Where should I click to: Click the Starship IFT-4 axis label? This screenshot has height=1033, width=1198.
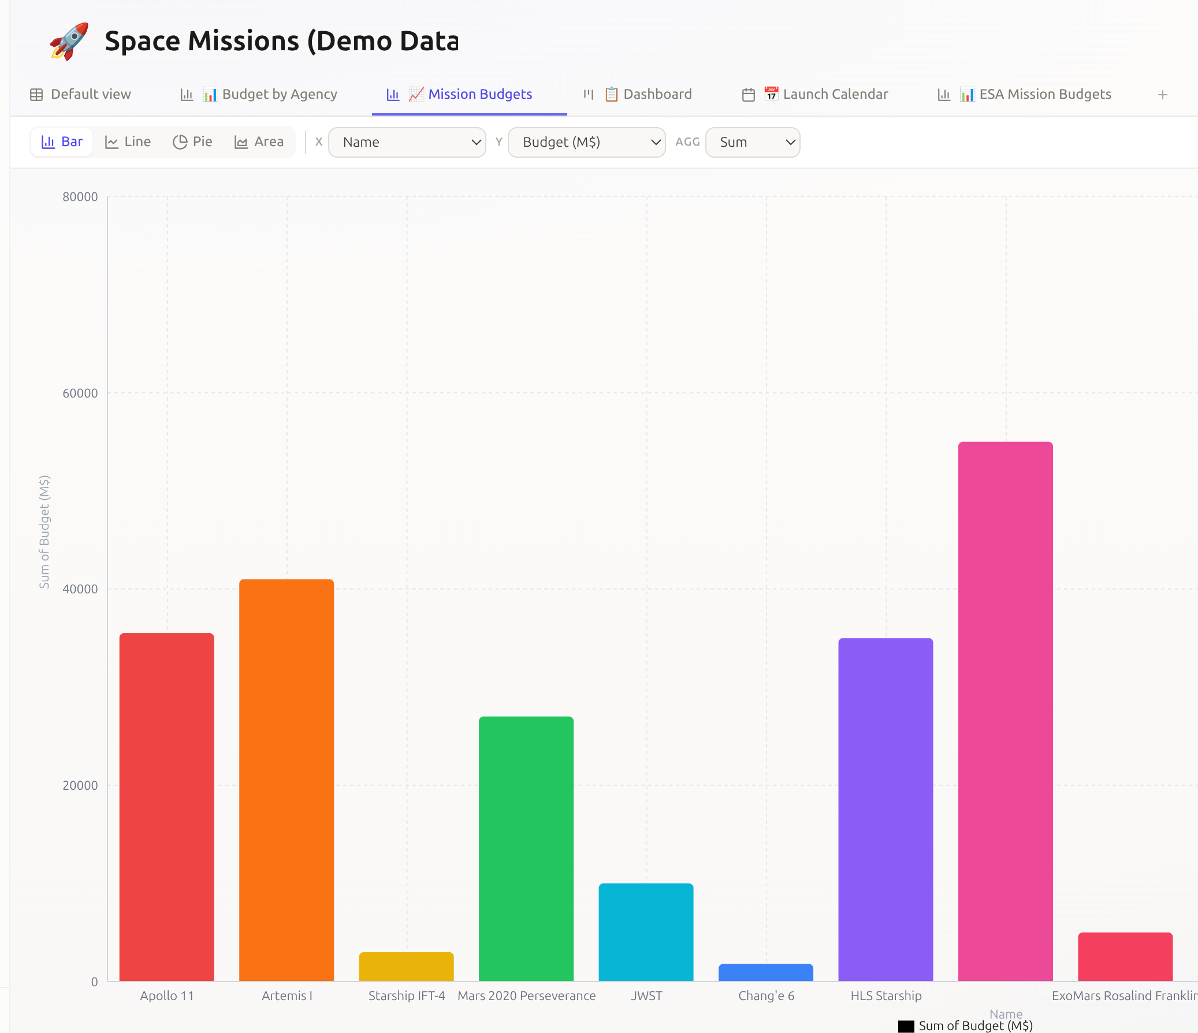click(x=407, y=996)
